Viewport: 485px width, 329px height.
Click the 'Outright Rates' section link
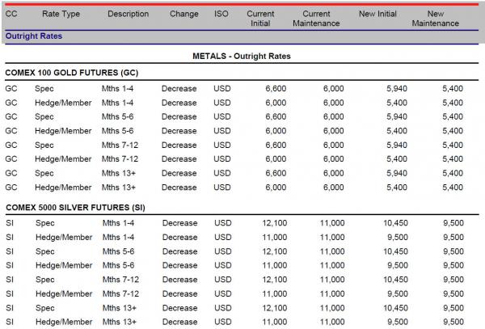34,36
